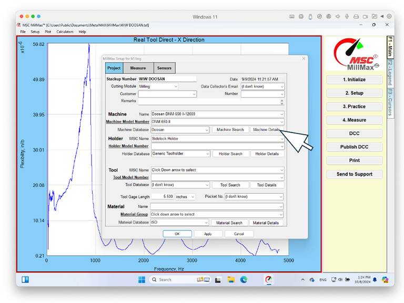
Task: Select the F1 - Main side tab
Action: (x=390, y=47)
